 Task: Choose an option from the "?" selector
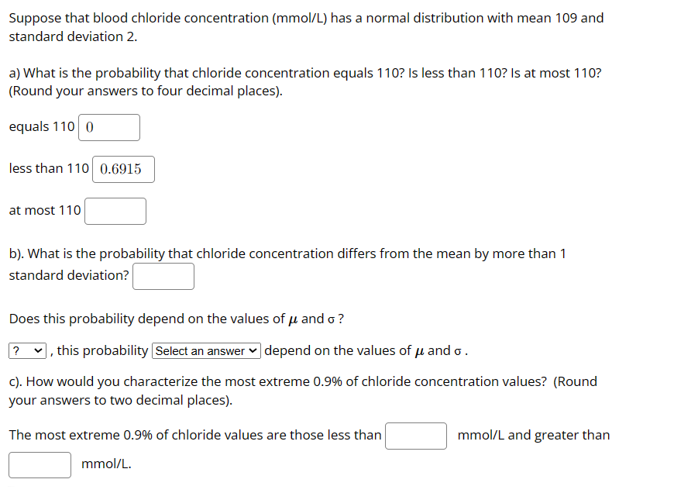pyautogui.click(x=26, y=350)
